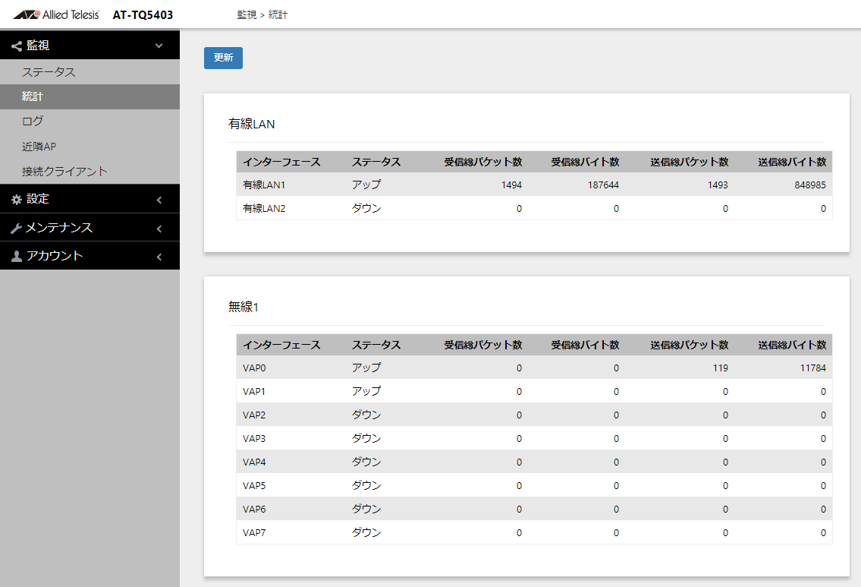
Task: Expand the 設定 menu chevron
Action: point(159,200)
